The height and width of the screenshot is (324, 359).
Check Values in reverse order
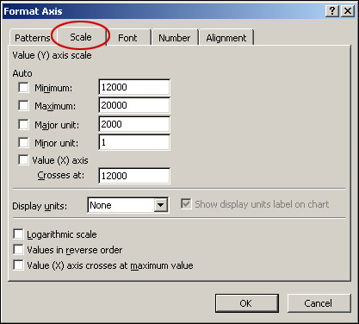click(18, 250)
